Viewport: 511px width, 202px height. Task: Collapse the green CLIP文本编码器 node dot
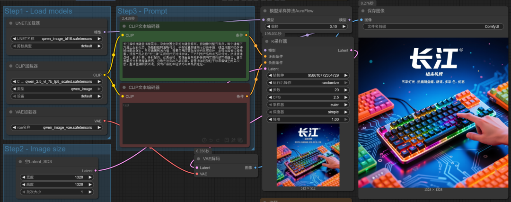124,26
